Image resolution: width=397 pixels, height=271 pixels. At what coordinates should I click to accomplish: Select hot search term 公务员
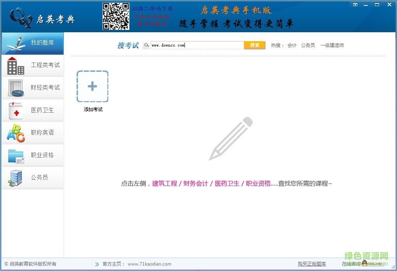[x=308, y=45]
